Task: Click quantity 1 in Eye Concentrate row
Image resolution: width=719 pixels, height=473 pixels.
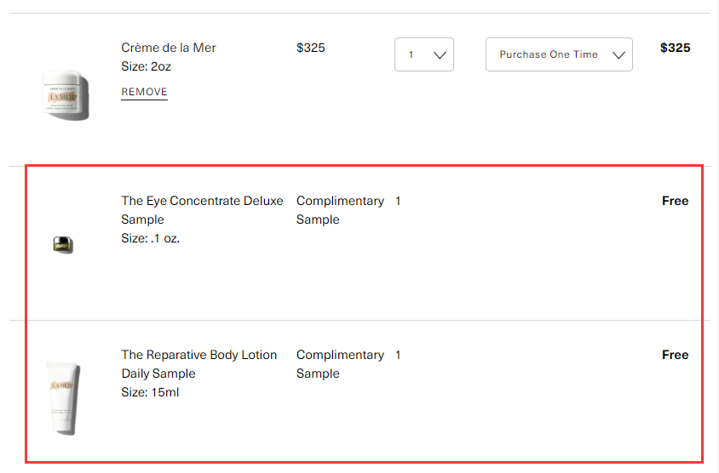Action: pos(398,201)
